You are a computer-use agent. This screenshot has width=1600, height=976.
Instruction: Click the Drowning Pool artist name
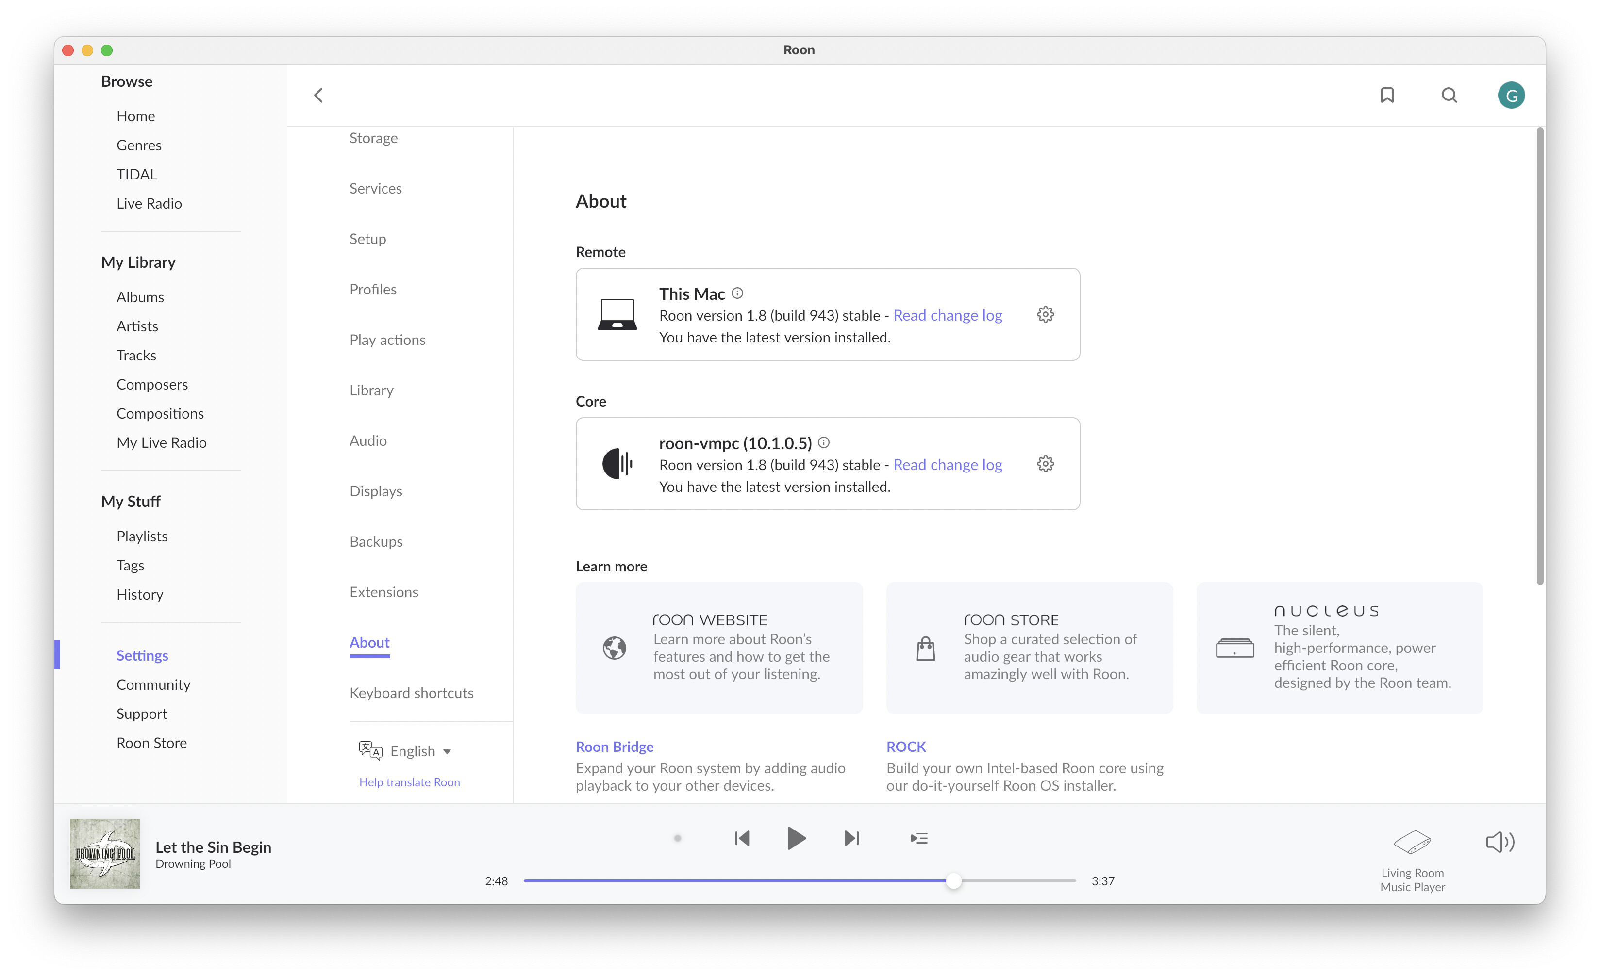193,864
